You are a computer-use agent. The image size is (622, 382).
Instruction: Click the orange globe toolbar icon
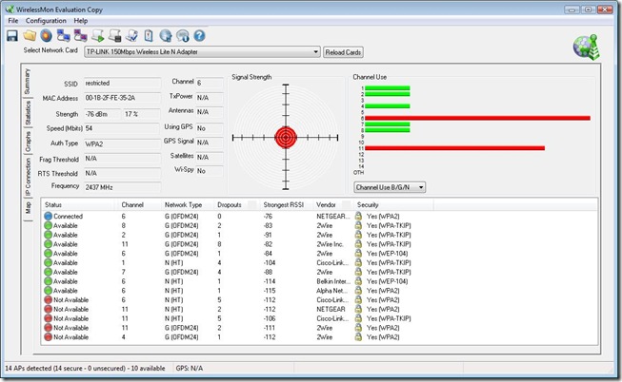click(46, 35)
